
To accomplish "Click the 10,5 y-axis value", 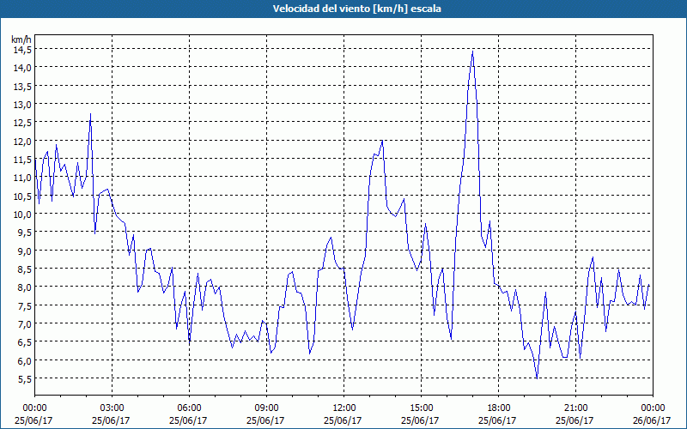I will coord(22,196).
